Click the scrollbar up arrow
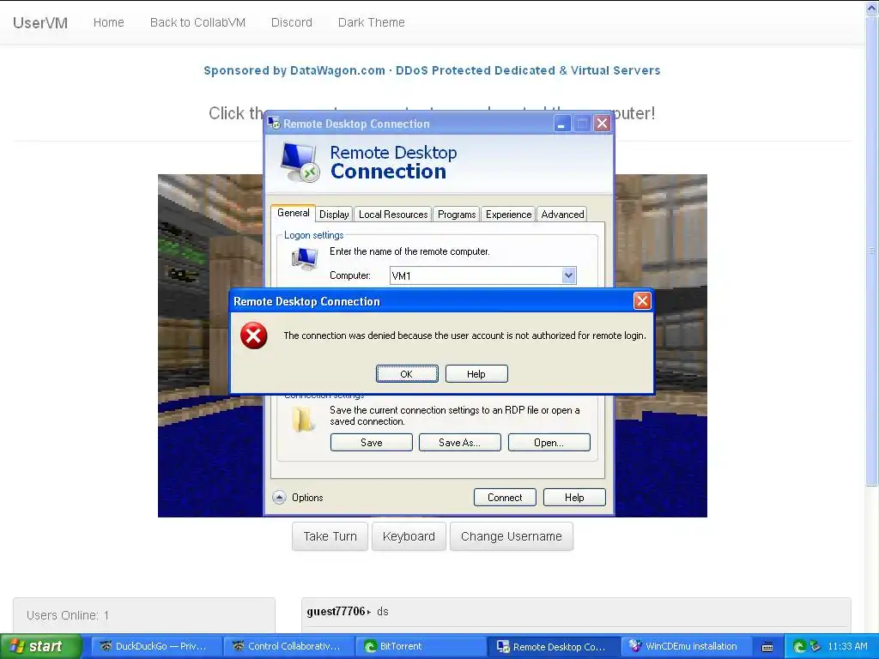 872,8
